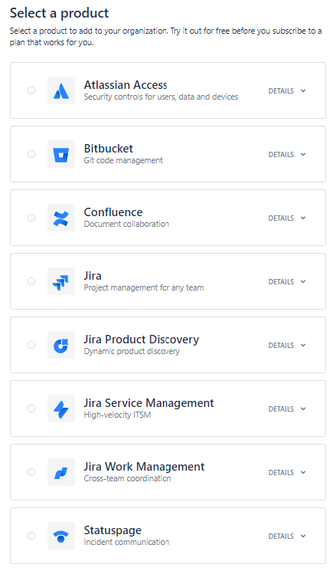Select the Atlassian Access radio button
The image size is (333, 571).
[x=31, y=90]
